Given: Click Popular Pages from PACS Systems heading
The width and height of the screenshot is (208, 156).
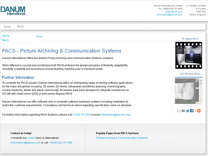Looking at the screenshot, I should tap(117, 133).
